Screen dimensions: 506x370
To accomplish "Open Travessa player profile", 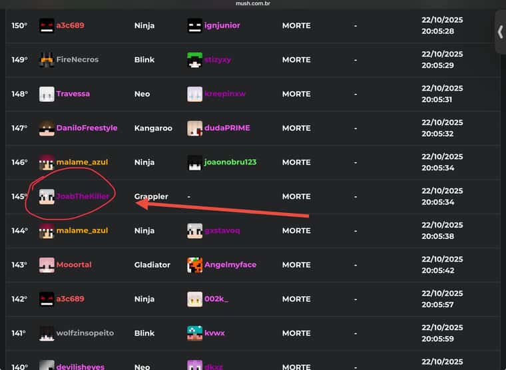I will pyautogui.click(x=73, y=94).
